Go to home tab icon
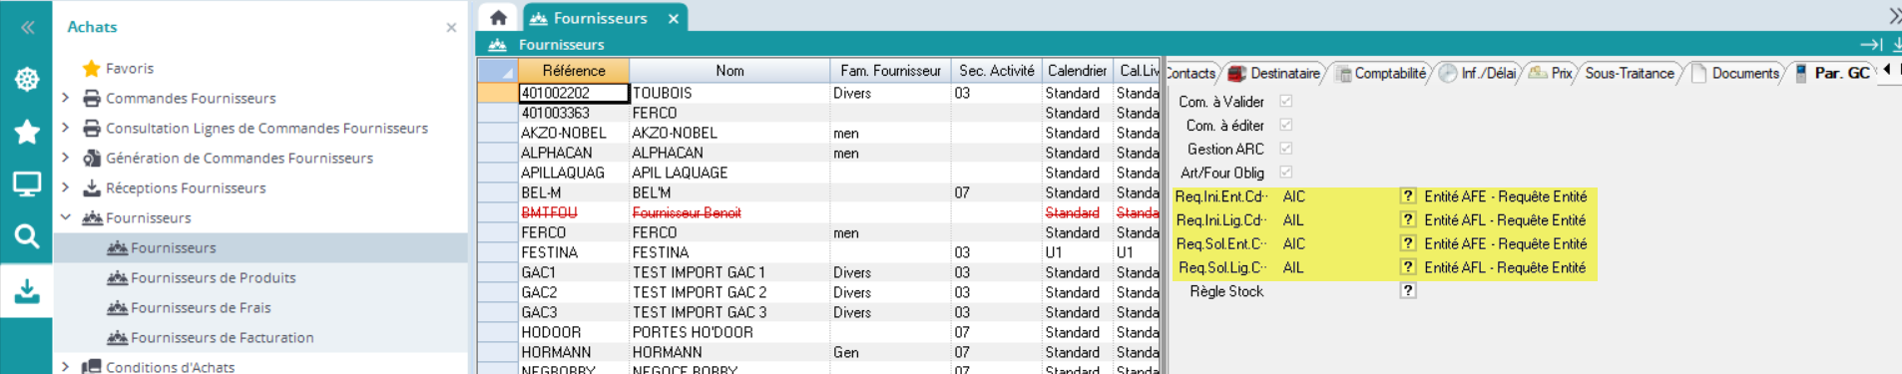The height and width of the screenshot is (374, 1902). (x=499, y=17)
